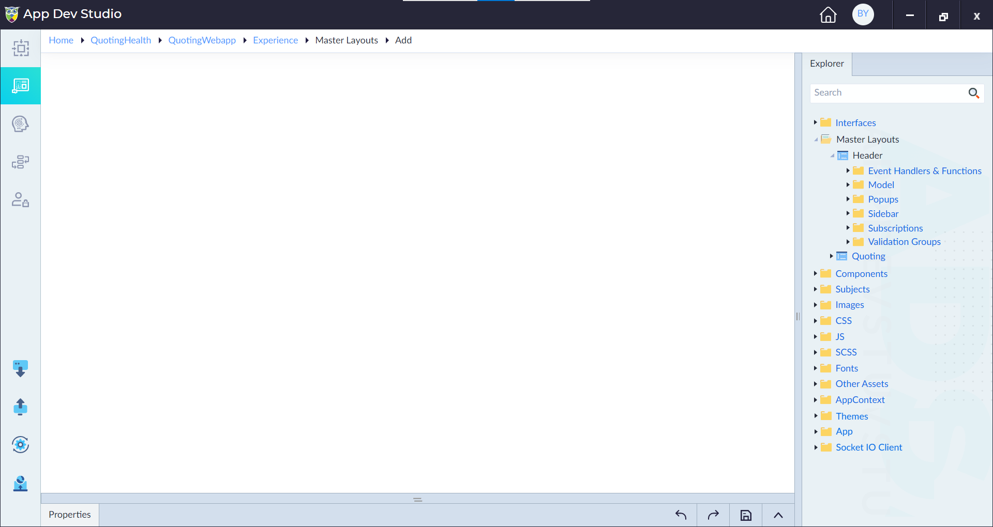This screenshot has height=527, width=993.
Task: Select the Validation Groups folder
Action: click(x=905, y=242)
